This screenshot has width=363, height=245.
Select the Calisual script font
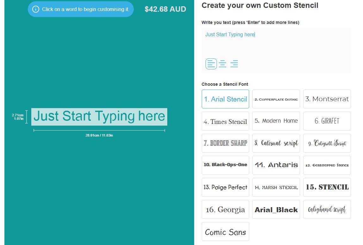click(276, 143)
